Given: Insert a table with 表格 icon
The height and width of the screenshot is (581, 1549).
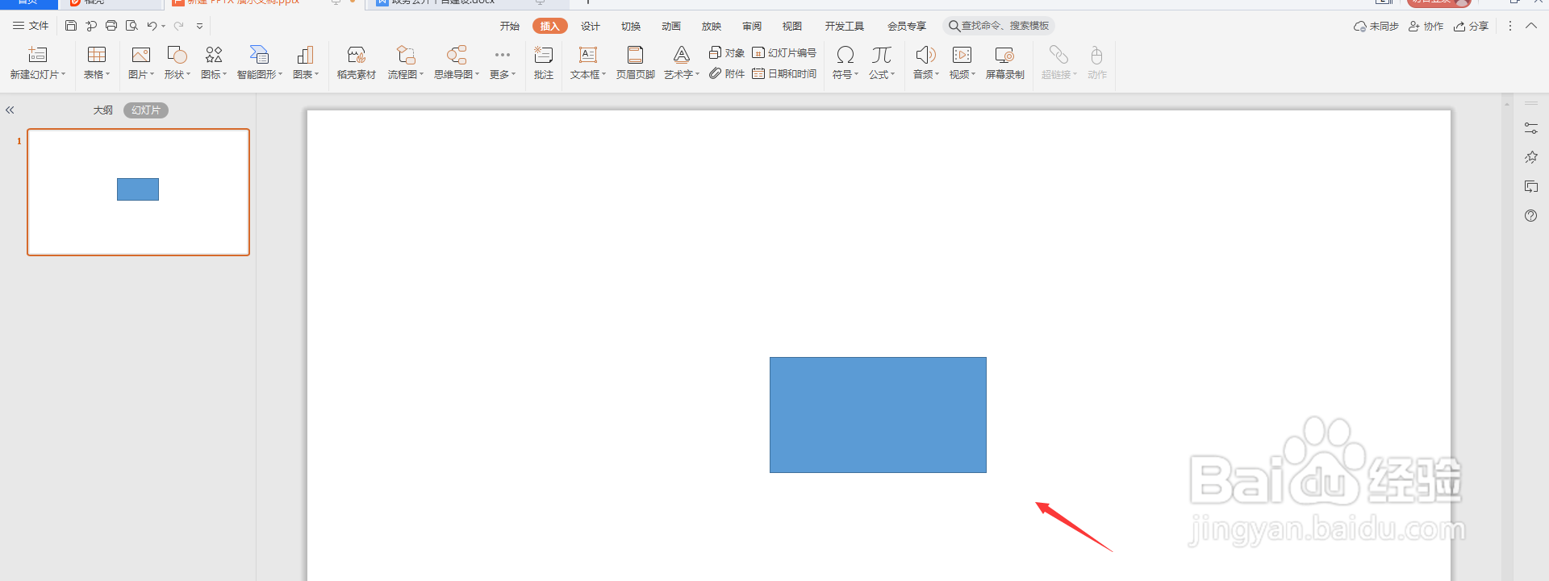Looking at the screenshot, I should tap(97, 55).
